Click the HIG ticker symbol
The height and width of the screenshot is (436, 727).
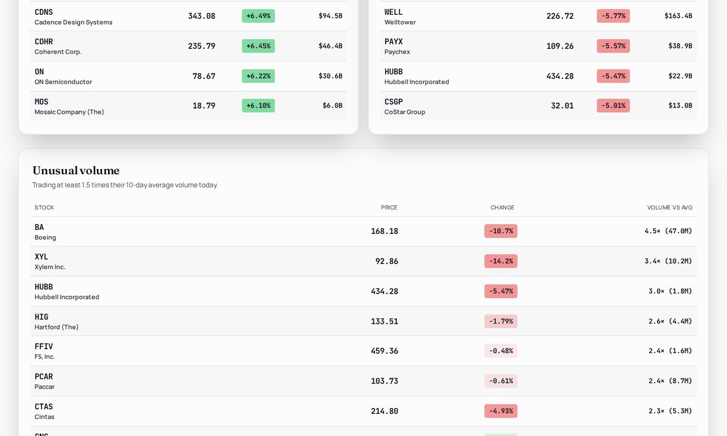(41, 317)
